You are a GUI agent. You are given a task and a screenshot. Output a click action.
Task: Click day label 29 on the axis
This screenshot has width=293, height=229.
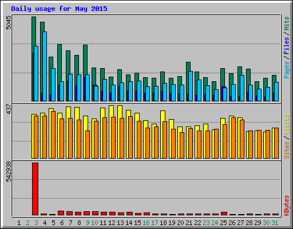tap(258, 223)
